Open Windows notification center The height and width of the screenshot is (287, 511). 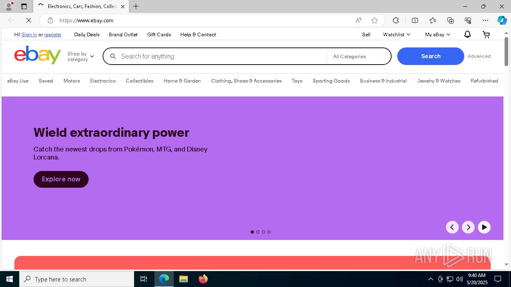(498, 279)
